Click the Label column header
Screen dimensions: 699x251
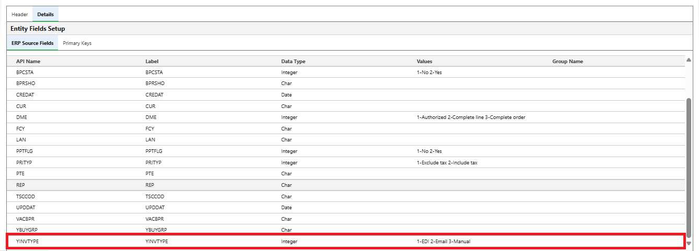point(152,62)
